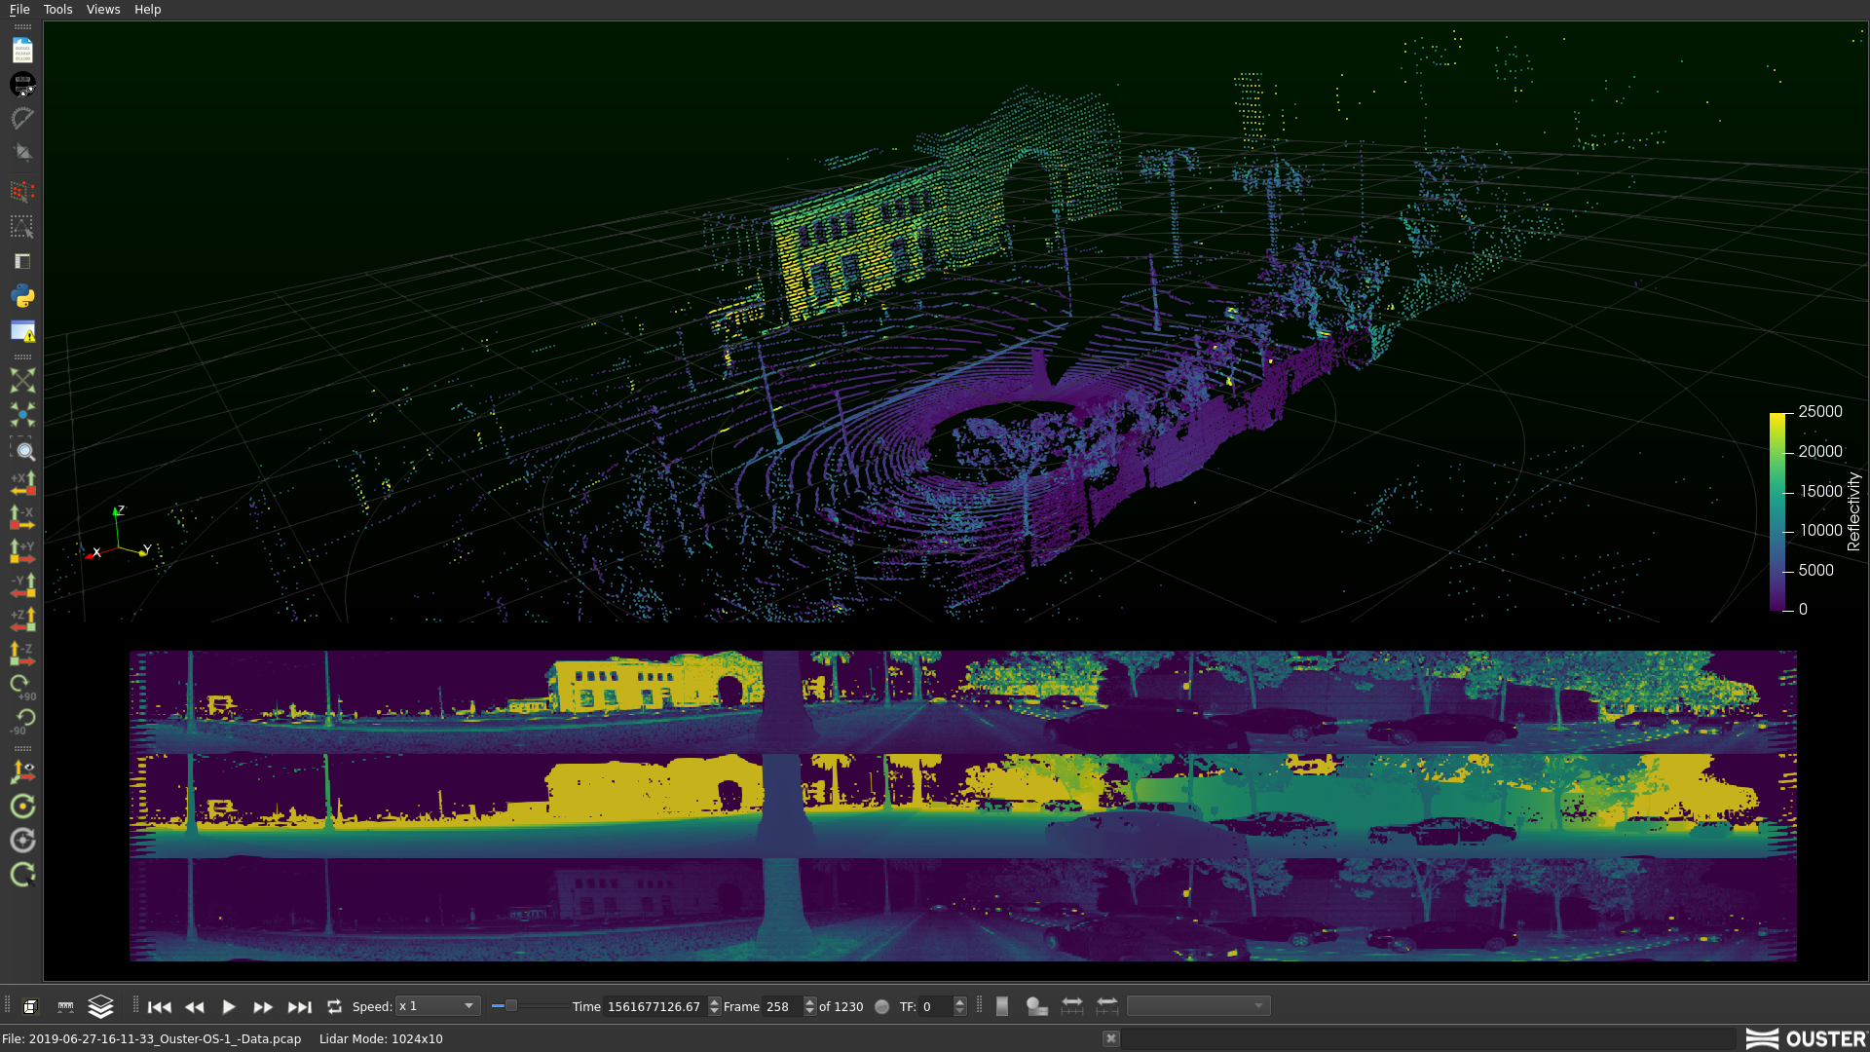Click the Zoom to Box magnifier tool

click(x=22, y=450)
